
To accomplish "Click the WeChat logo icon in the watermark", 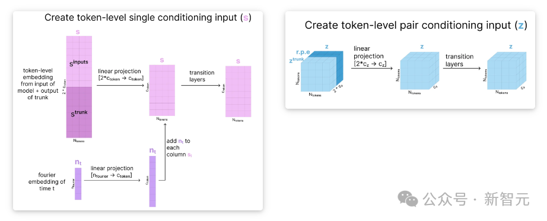I will [408, 198].
